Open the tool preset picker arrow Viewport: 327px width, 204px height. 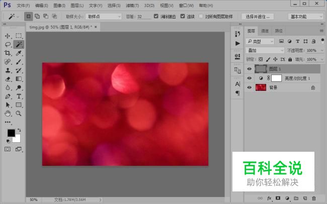(x=18, y=17)
